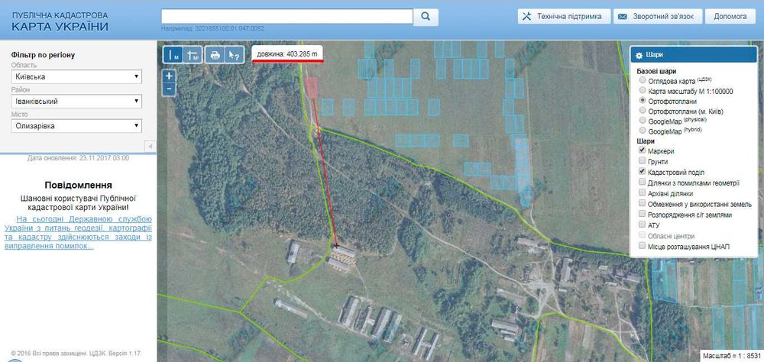Select Ортофотоплани (м. Київ) base layer

tap(643, 111)
